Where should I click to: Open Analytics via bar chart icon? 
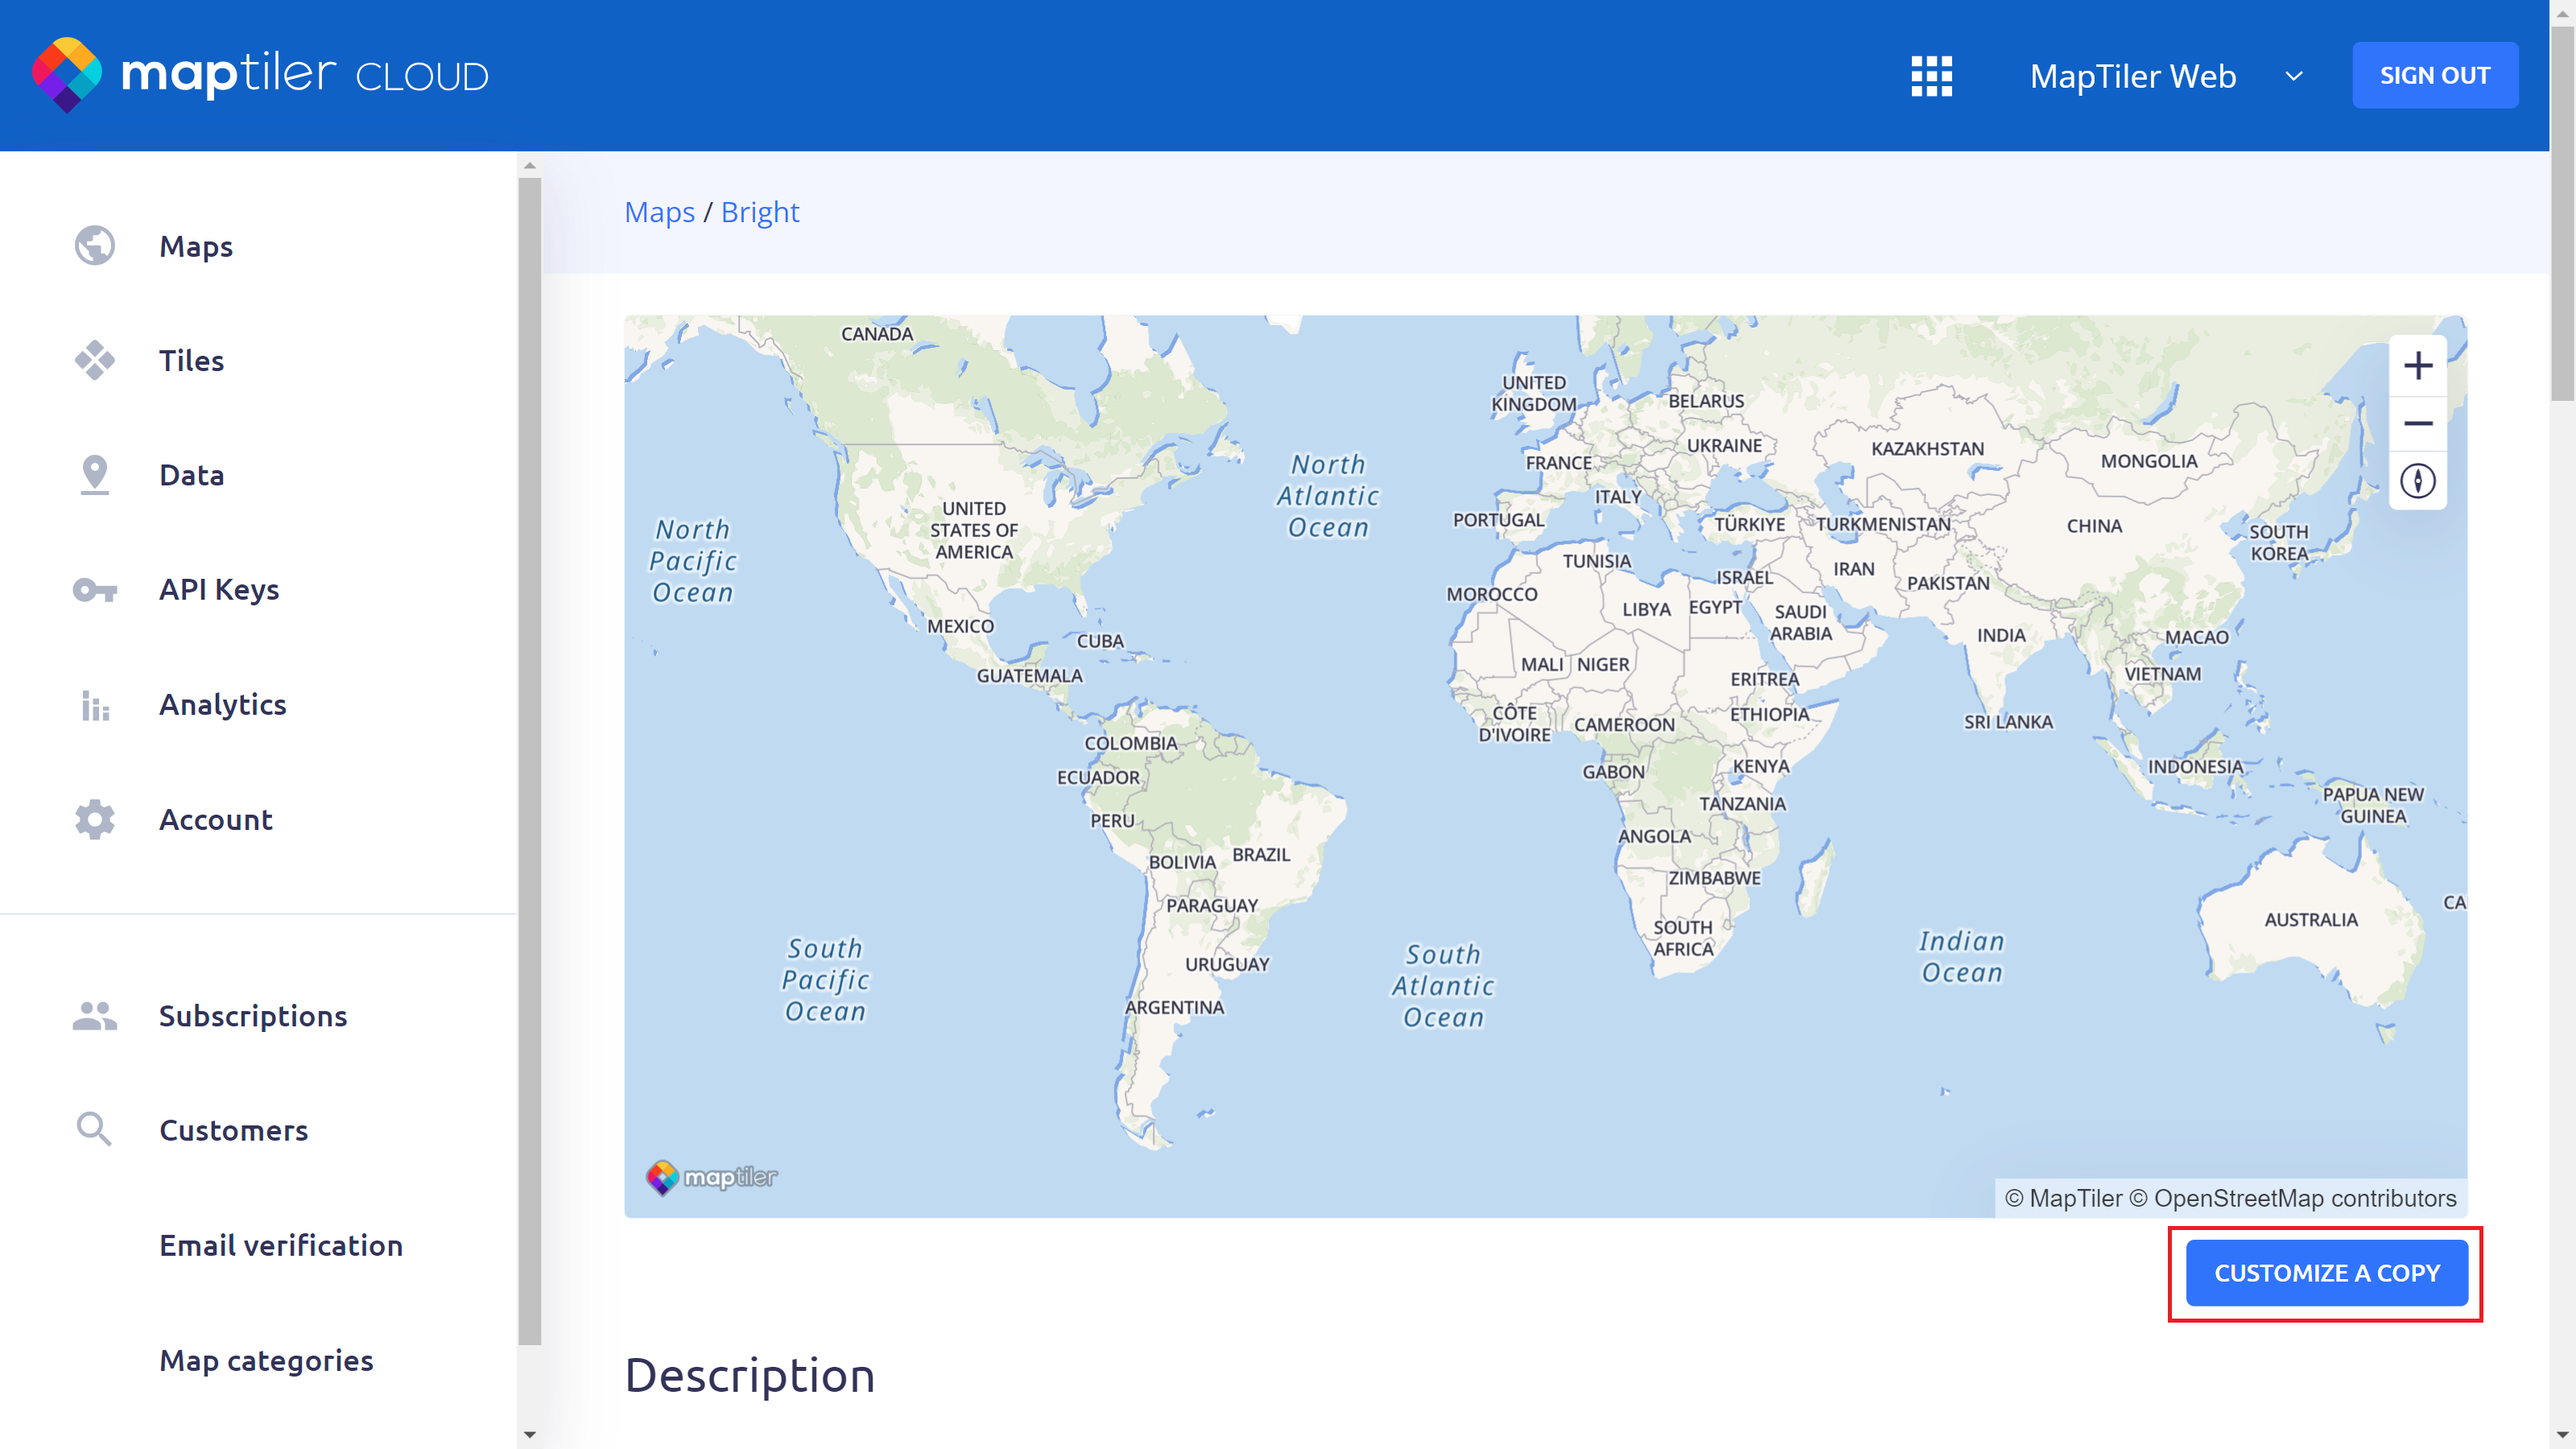(95, 705)
